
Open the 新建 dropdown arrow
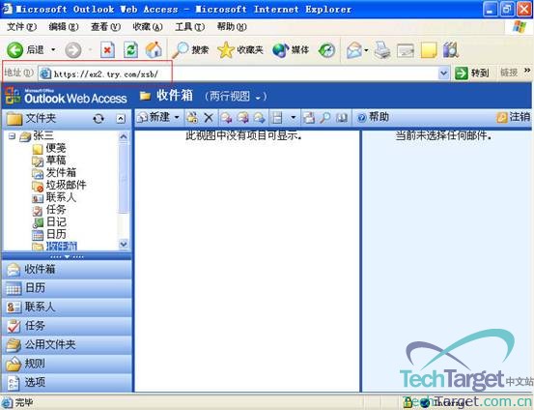point(177,117)
